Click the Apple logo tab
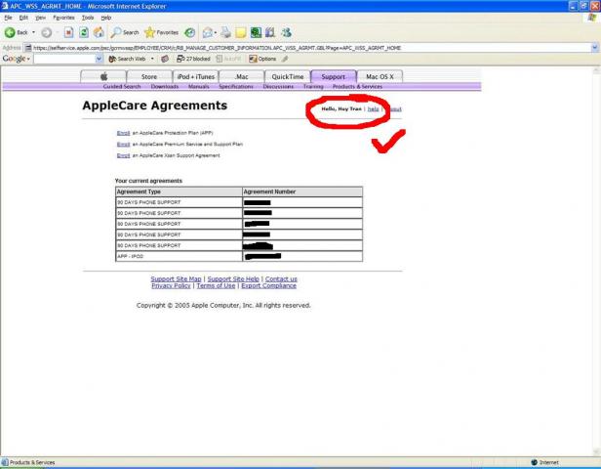601x469 pixels. 103,76
